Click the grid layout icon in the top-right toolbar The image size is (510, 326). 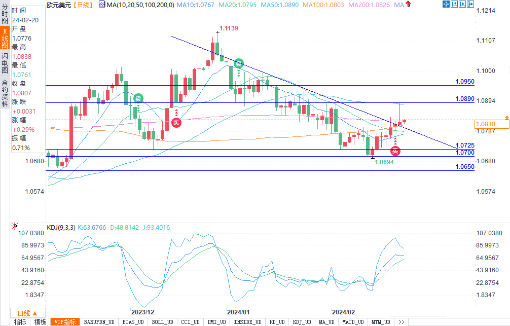point(447,5)
